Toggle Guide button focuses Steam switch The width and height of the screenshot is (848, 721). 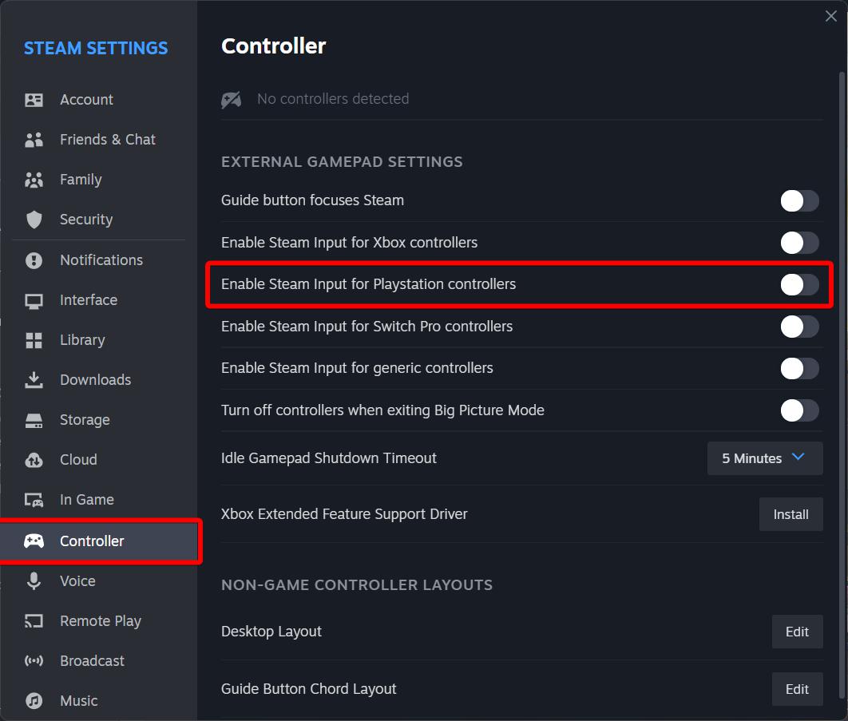(x=799, y=200)
